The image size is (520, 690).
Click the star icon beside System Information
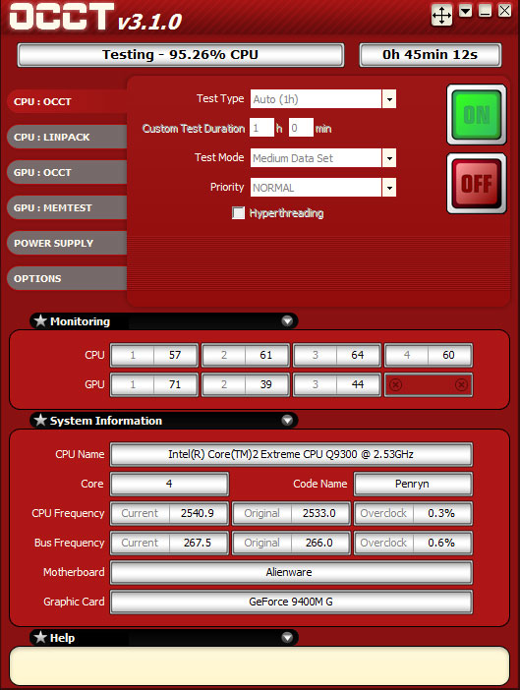(40, 421)
